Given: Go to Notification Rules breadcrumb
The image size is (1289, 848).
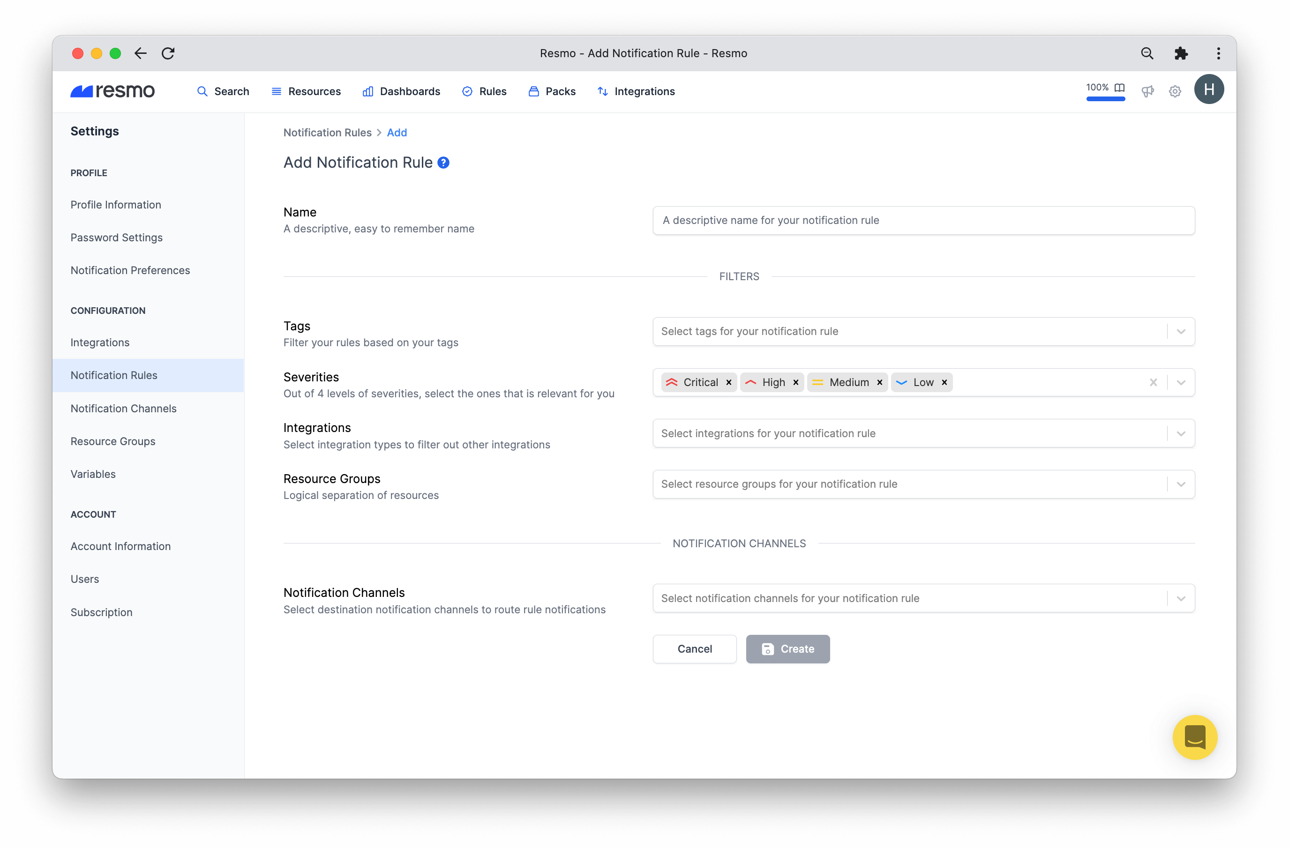Looking at the screenshot, I should (x=328, y=133).
